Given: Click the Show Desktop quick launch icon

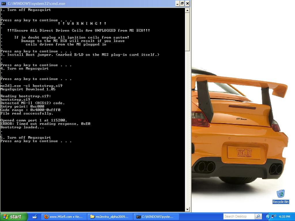Looking at the screenshot, I should (35, 217).
